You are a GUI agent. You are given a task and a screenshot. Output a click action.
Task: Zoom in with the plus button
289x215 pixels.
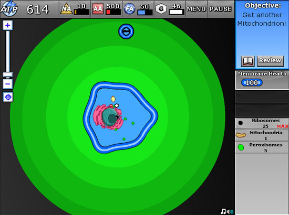pyautogui.click(x=7, y=25)
